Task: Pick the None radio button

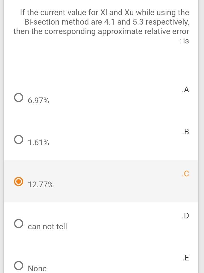Action: 19,266
